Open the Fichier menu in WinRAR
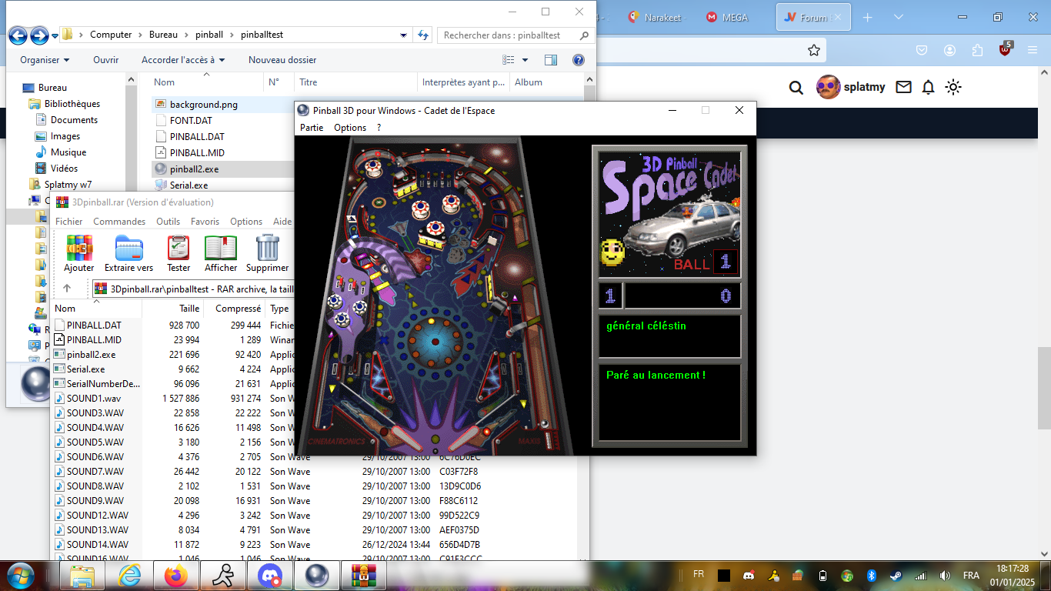 (x=68, y=222)
